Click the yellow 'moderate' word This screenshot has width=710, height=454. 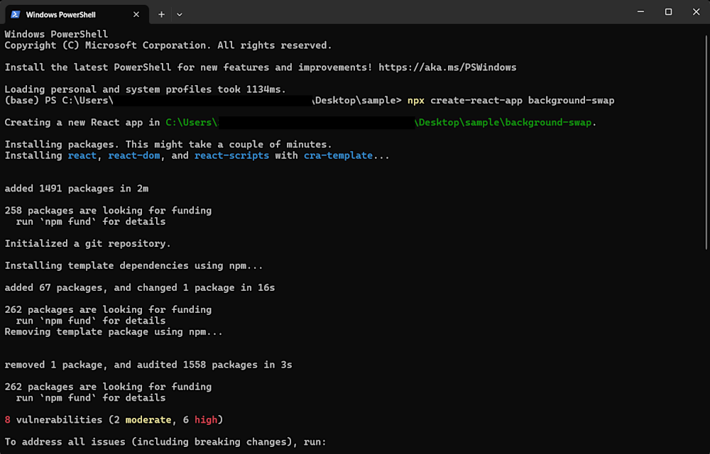(148, 420)
